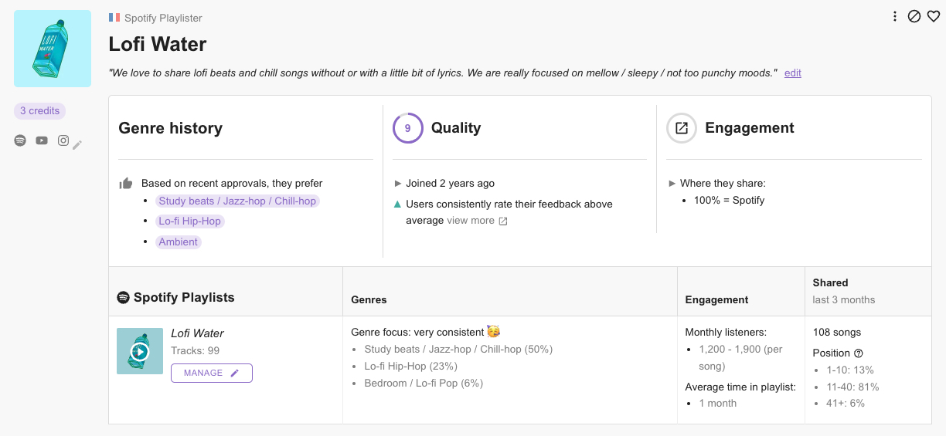Expand the Joined 2 years ago item
Viewport: 946px width, 436px height.
pyautogui.click(x=444, y=183)
